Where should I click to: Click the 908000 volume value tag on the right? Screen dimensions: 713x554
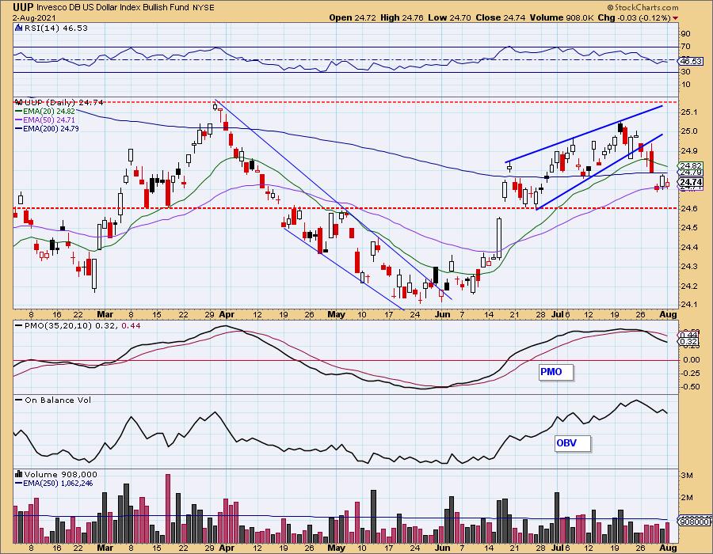click(x=694, y=522)
